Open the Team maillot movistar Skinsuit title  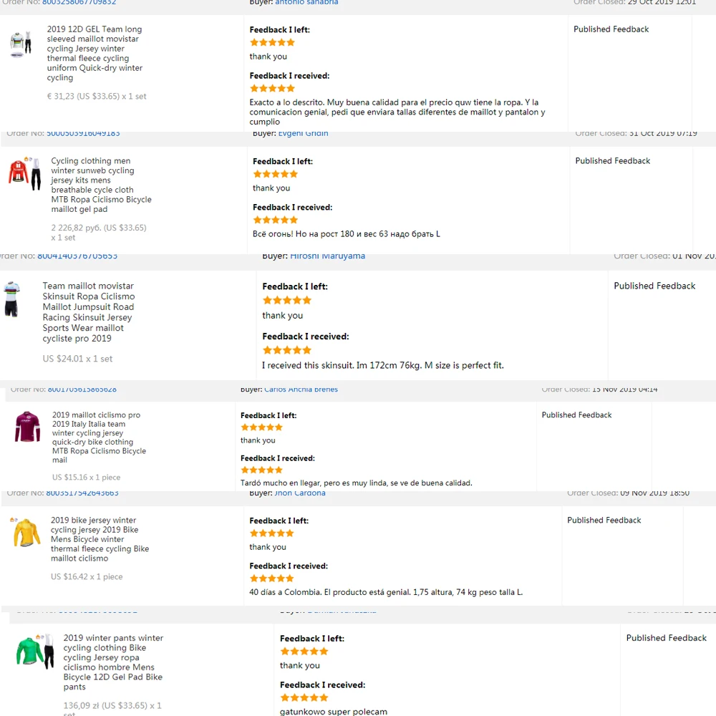coord(88,311)
